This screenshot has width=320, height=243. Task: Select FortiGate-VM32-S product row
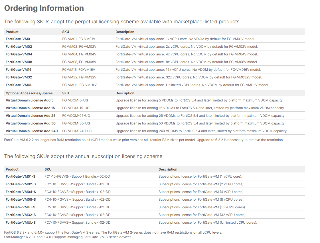(155, 215)
